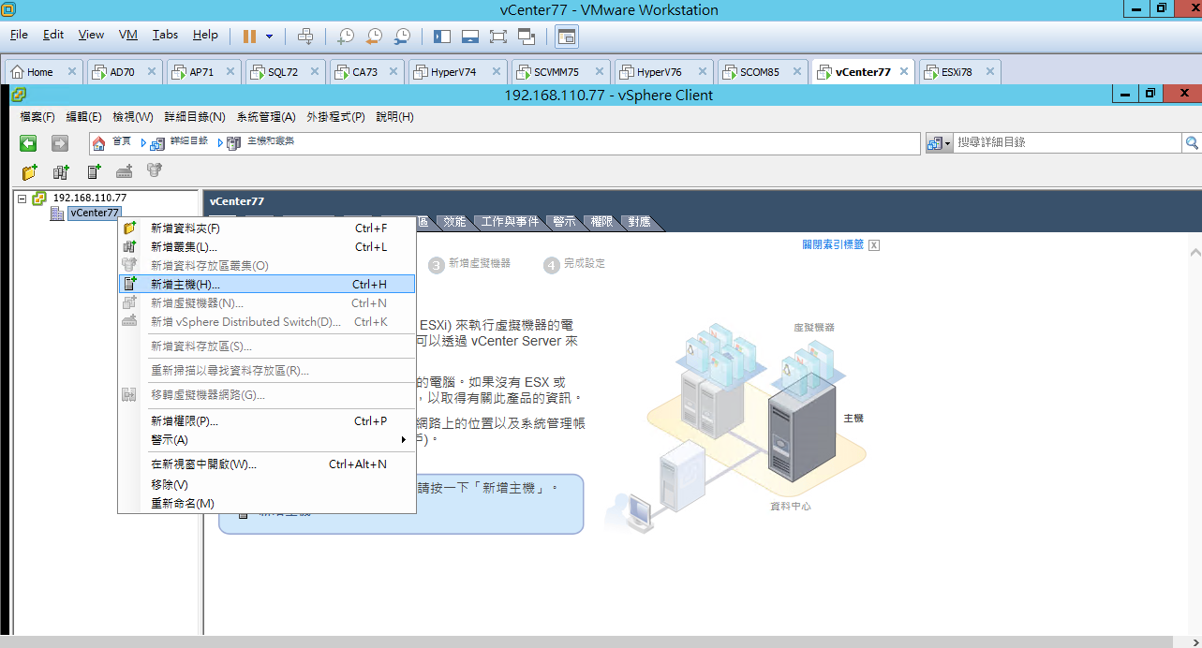Click step 4 完成設定
This screenshot has width=1202, height=648.
pos(574,264)
